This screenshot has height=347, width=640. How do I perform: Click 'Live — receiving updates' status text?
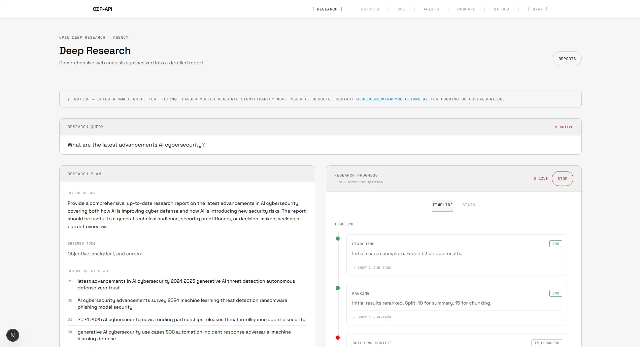pyautogui.click(x=358, y=182)
